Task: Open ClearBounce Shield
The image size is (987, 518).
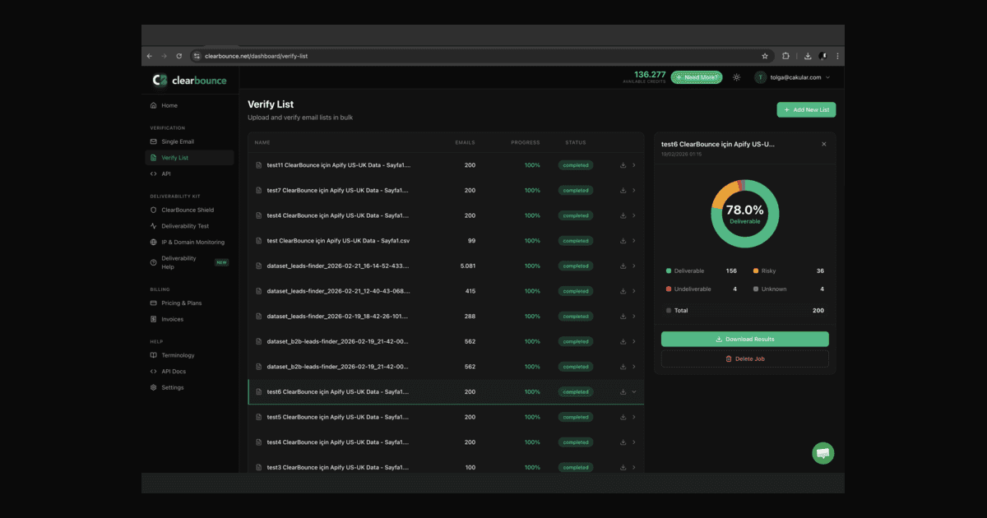Action: pos(190,210)
